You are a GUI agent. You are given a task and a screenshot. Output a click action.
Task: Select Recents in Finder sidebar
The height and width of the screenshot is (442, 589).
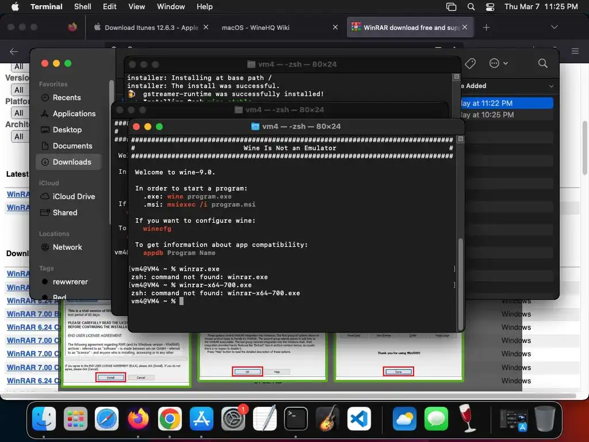click(67, 98)
